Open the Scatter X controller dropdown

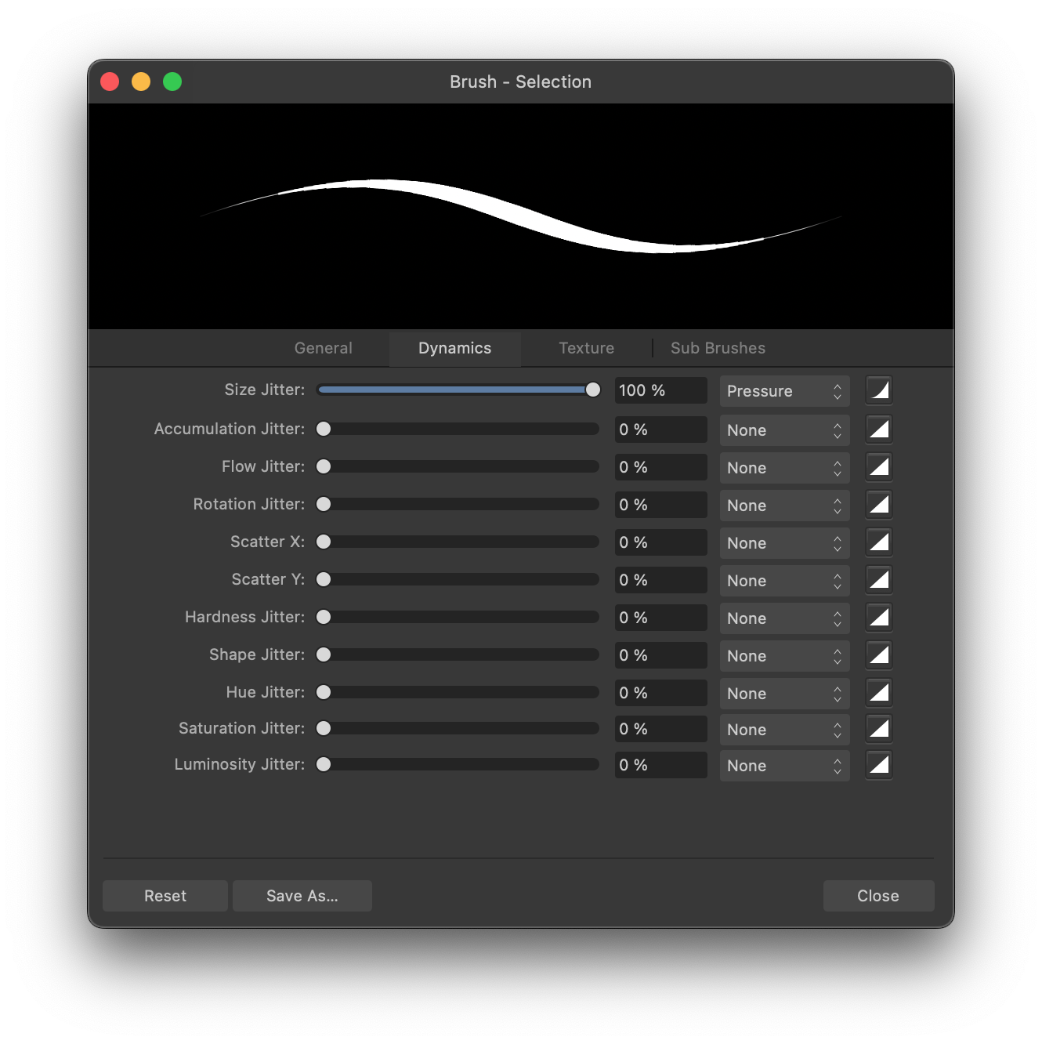pos(784,543)
